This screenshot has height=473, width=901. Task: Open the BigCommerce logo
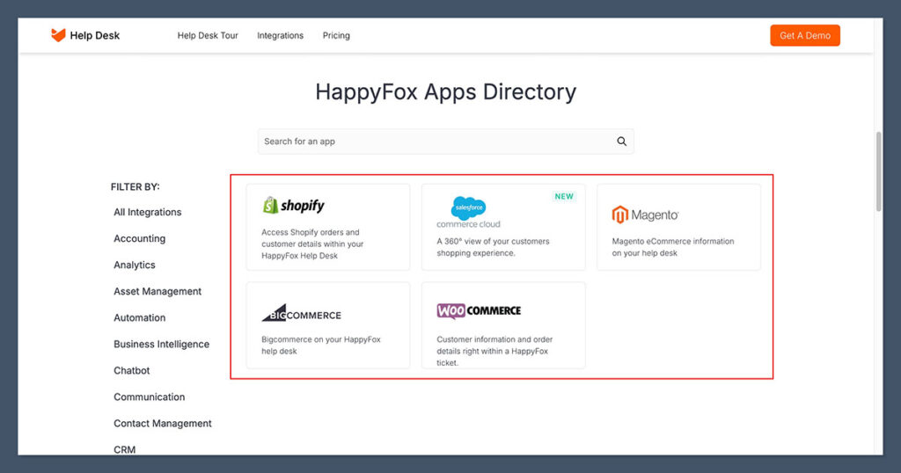pyautogui.click(x=301, y=313)
